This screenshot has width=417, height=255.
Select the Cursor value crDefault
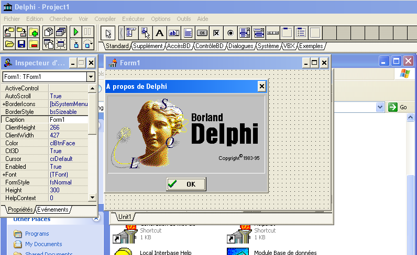61,159
